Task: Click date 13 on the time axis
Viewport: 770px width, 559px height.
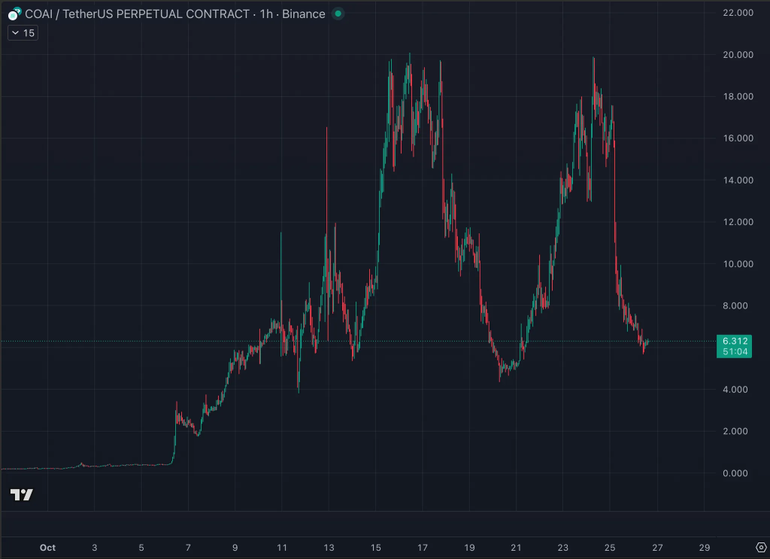Action: [329, 548]
